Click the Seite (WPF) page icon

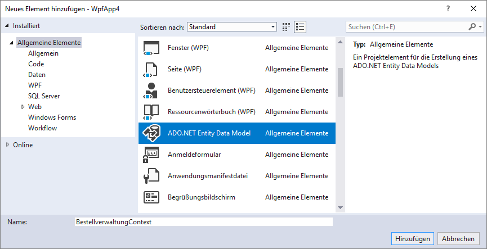(152, 69)
